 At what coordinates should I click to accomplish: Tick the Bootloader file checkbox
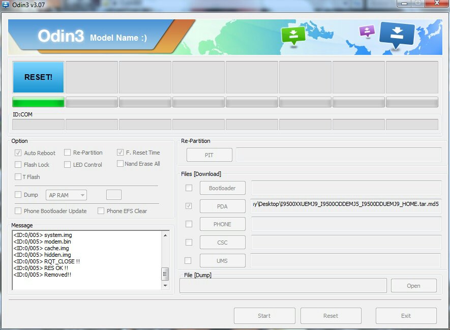[x=189, y=188]
